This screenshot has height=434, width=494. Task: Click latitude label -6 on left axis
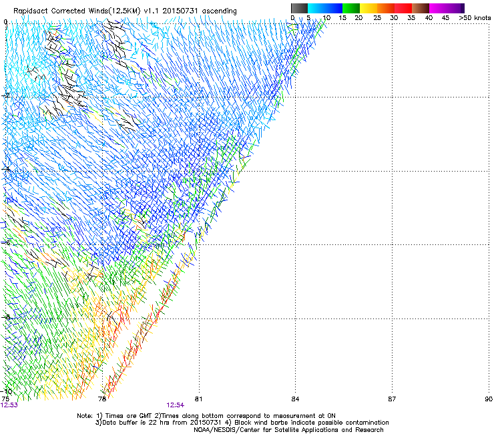[5, 242]
